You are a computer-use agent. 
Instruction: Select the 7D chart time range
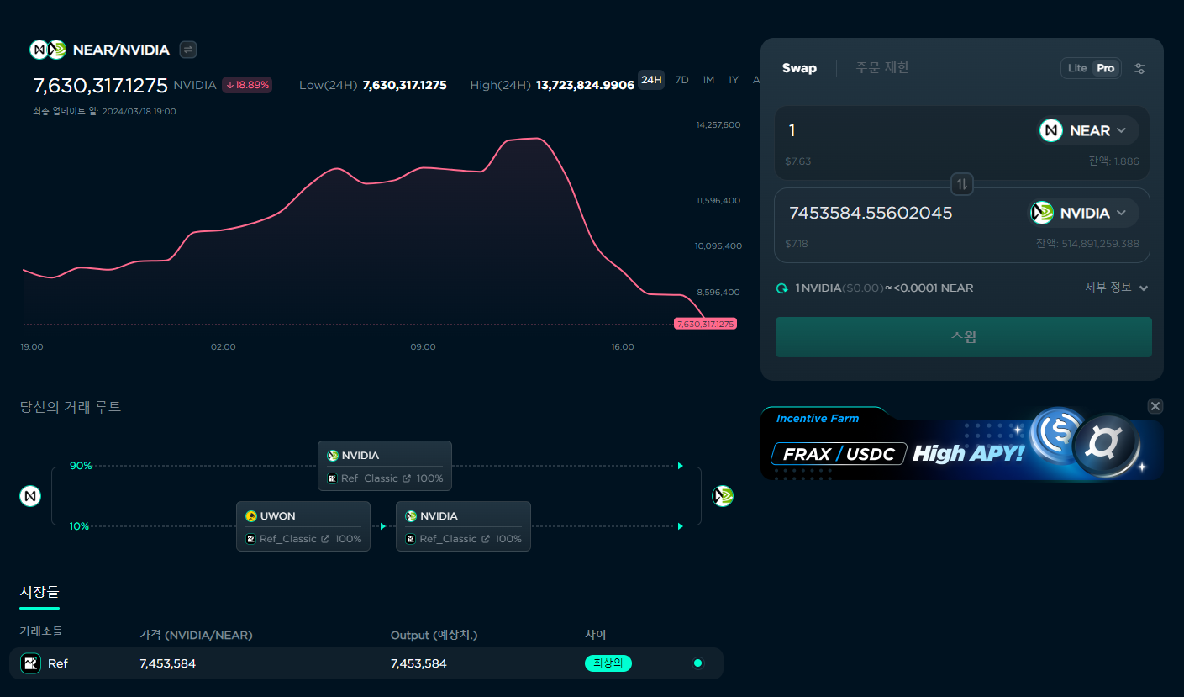(x=681, y=79)
